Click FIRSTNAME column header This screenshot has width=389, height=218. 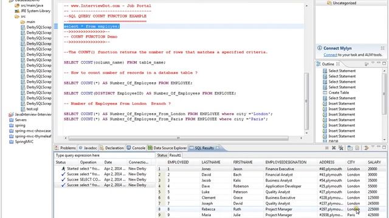243,162
